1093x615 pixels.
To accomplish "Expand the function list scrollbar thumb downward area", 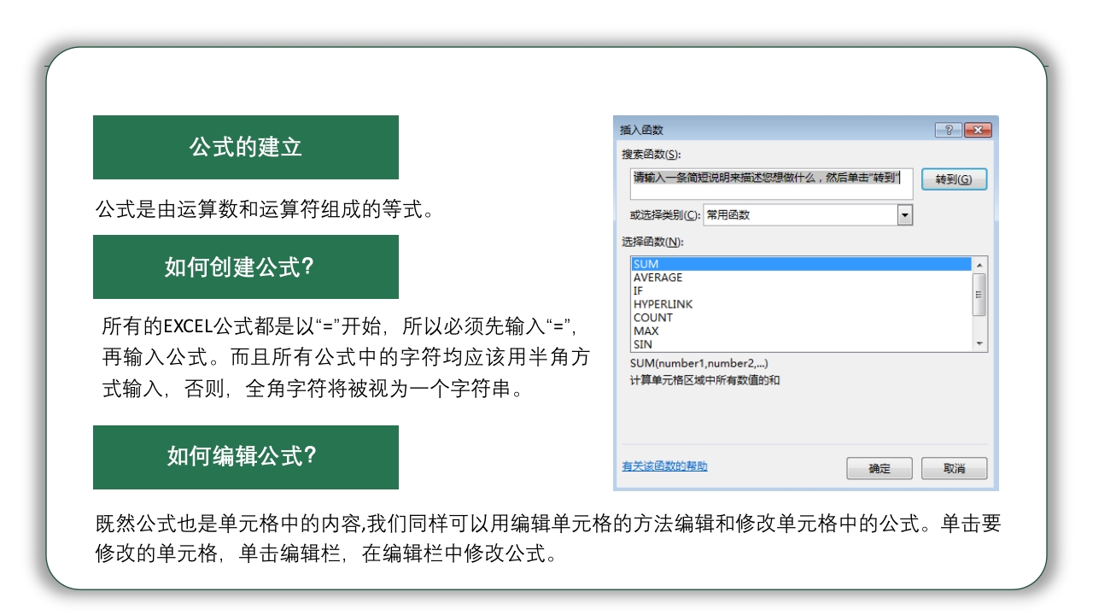I will [980, 325].
